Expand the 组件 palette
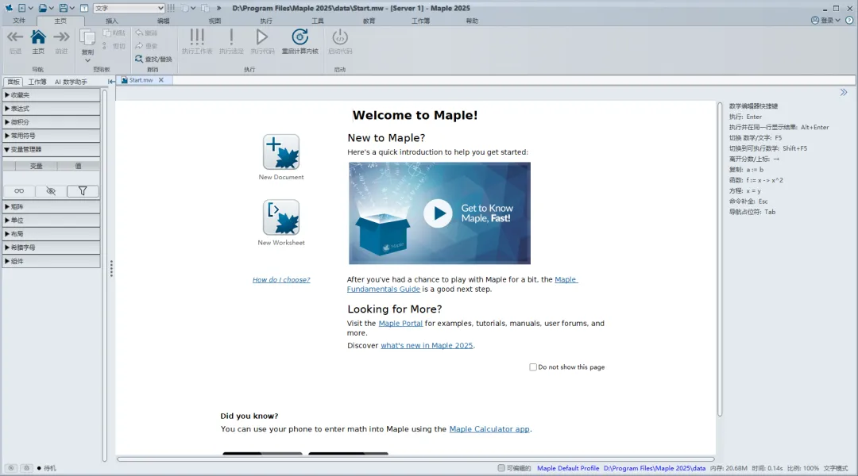The height and width of the screenshot is (476, 858). coord(51,261)
